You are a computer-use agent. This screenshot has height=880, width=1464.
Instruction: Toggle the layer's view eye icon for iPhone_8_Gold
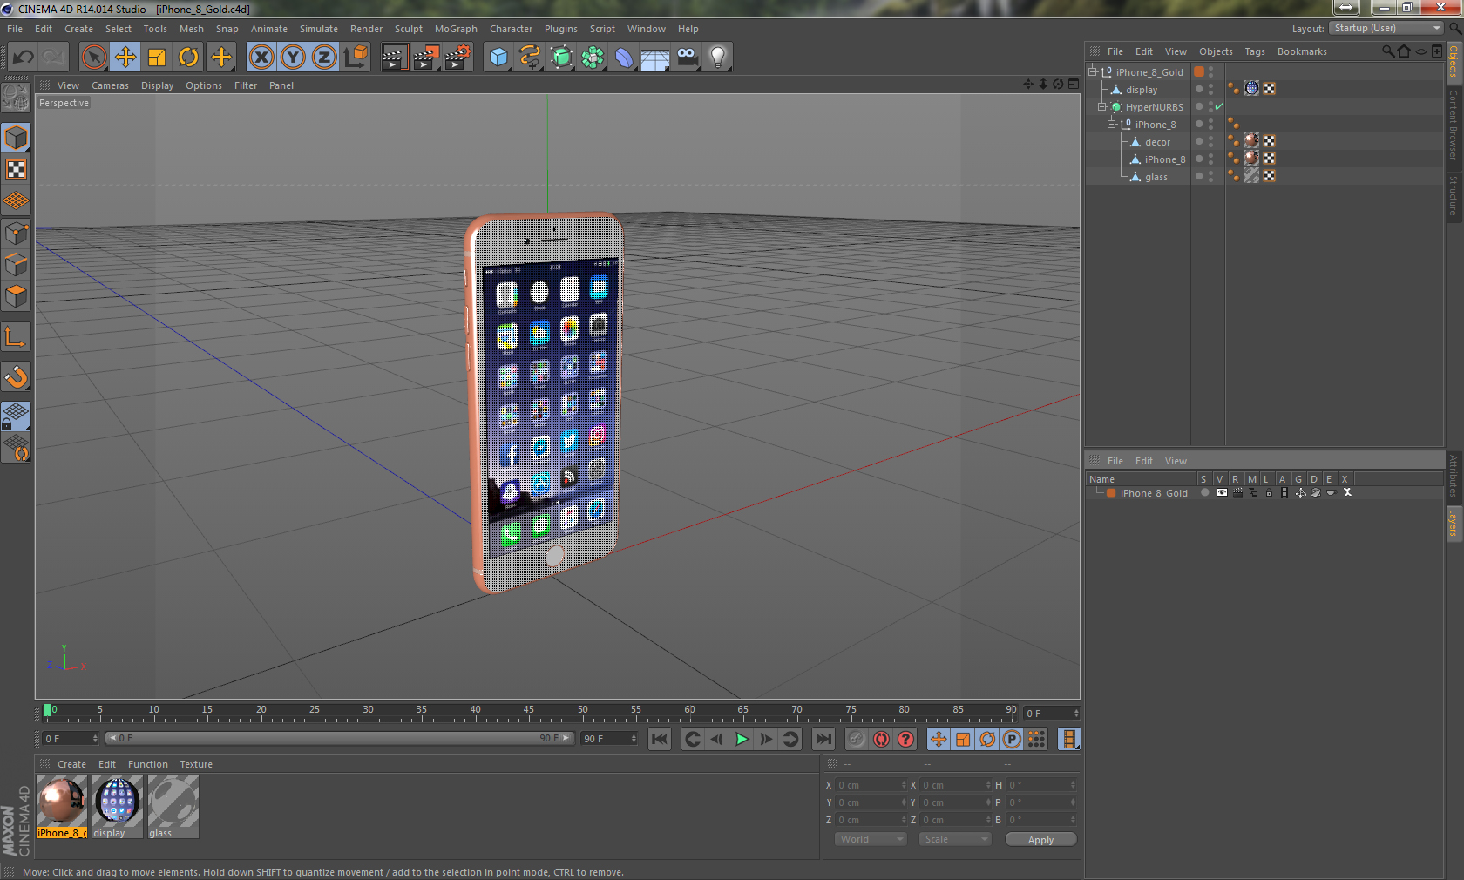[1222, 492]
